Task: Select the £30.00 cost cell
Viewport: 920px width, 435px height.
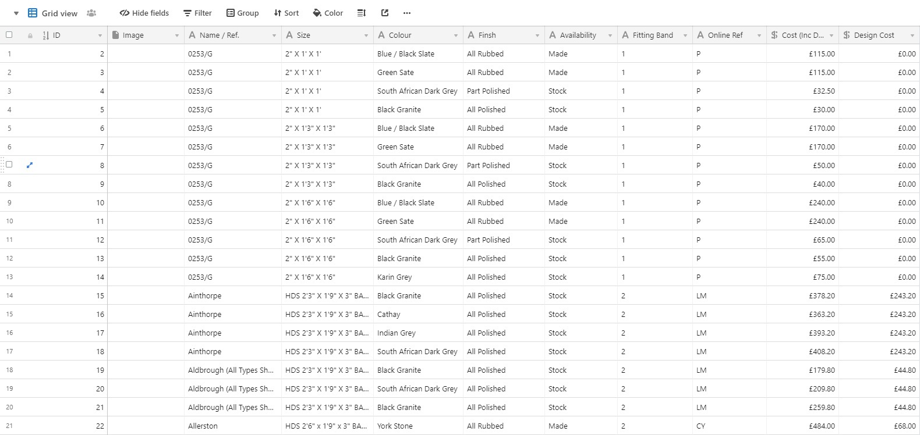Action: coord(802,109)
